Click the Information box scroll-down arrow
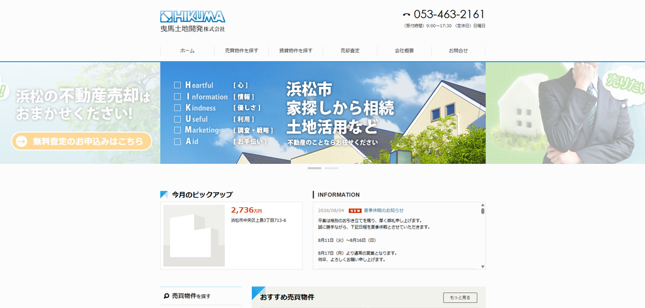The height and width of the screenshot is (308, 645). (482, 266)
